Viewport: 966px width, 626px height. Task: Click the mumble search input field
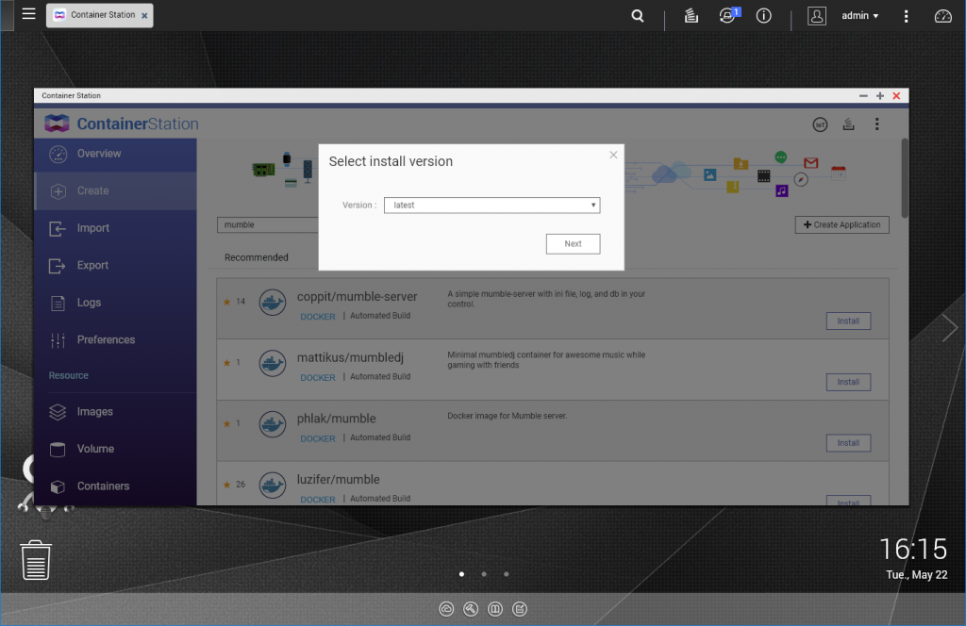[x=268, y=224]
